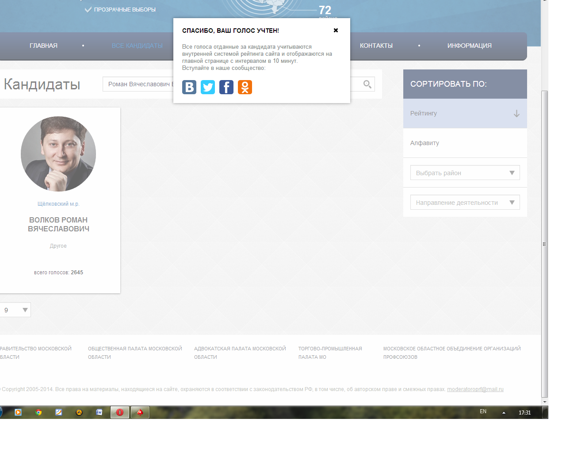Close the vote confirmation popup

336,31
